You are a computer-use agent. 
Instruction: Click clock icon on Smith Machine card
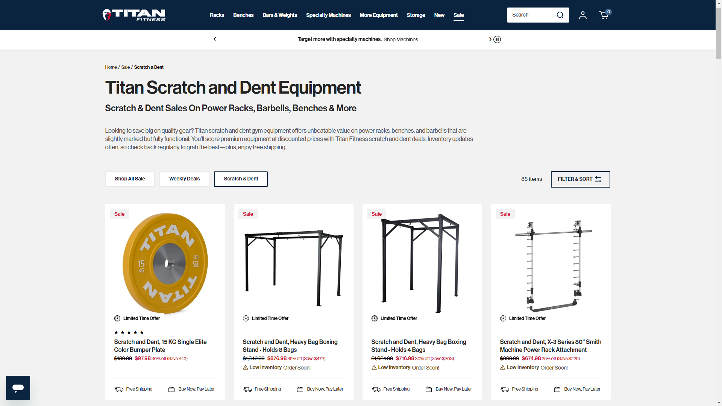503,318
